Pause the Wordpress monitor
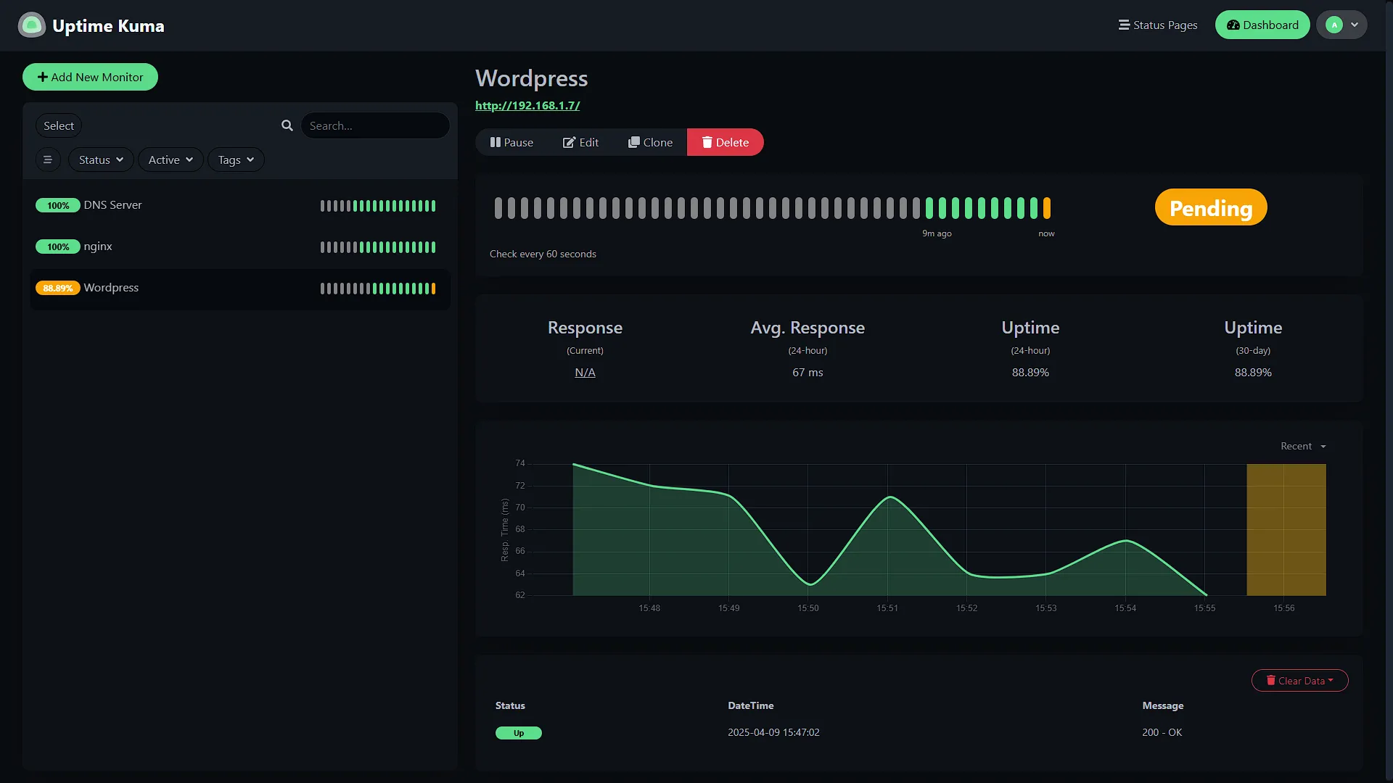This screenshot has height=783, width=1393. pos(511,142)
